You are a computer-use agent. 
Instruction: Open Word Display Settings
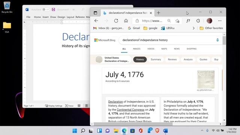(54, 106)
